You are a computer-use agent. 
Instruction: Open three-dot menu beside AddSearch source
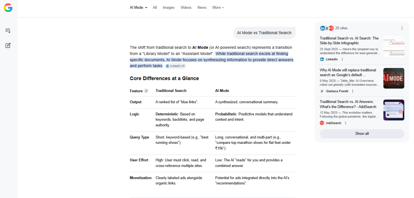345,123
